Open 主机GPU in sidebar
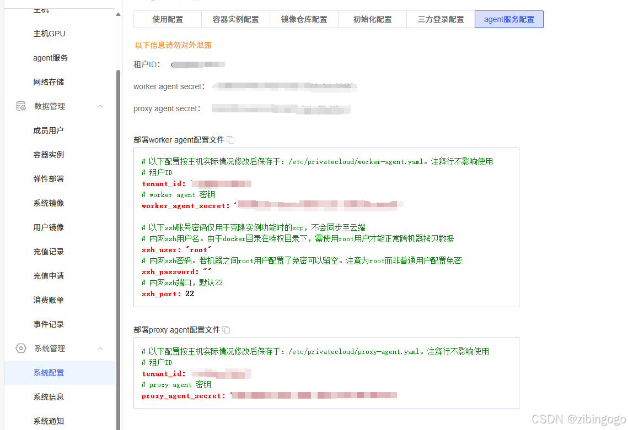 click(x=49, y=34)
